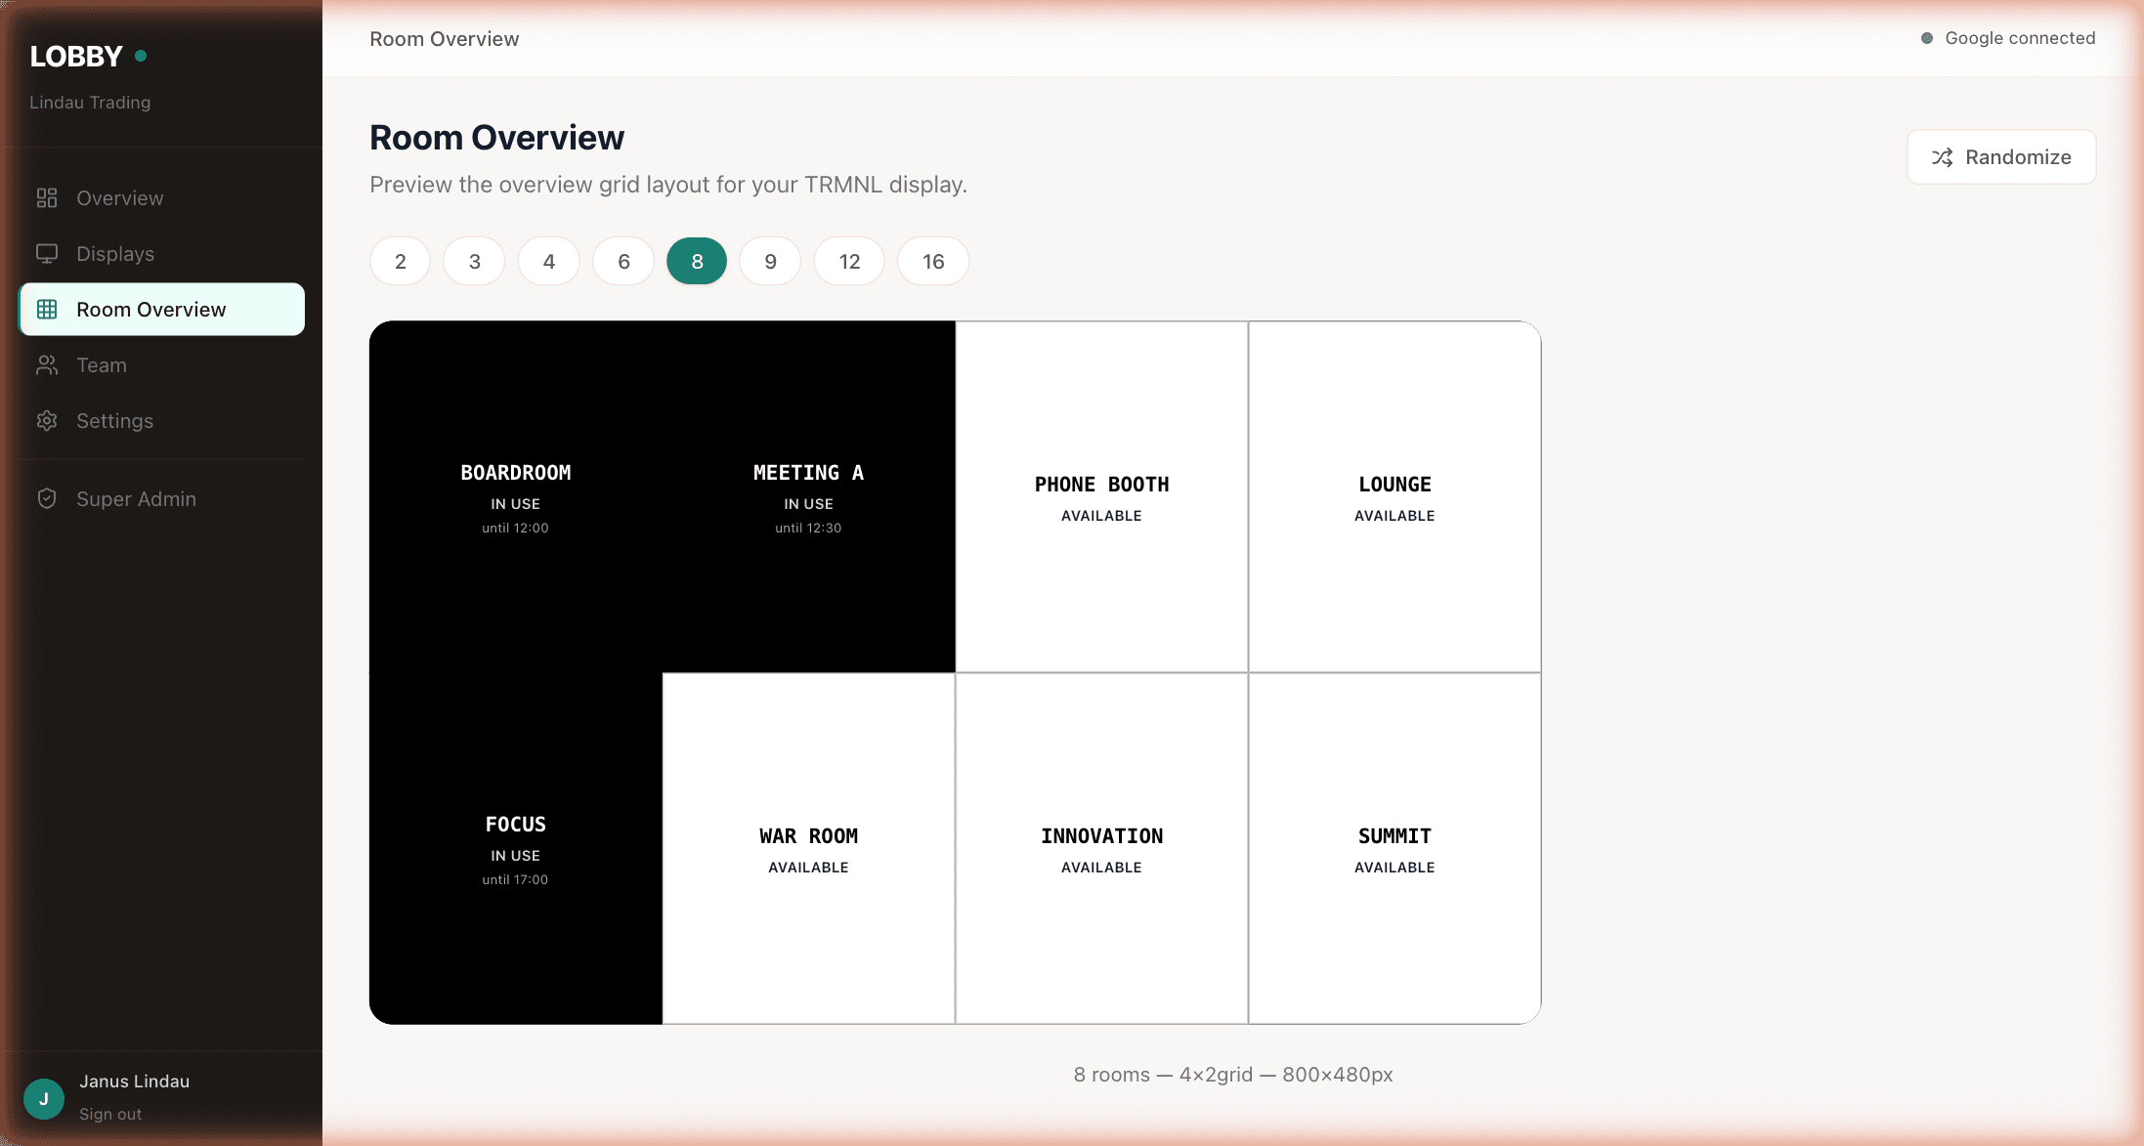Click the Janus Lindau avatar circle

[43, 1098]
